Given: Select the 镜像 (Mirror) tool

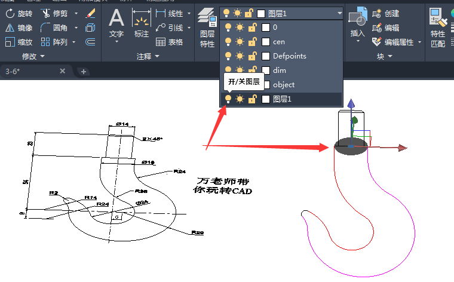Looking at the screenshot, I should coord(19,28).
